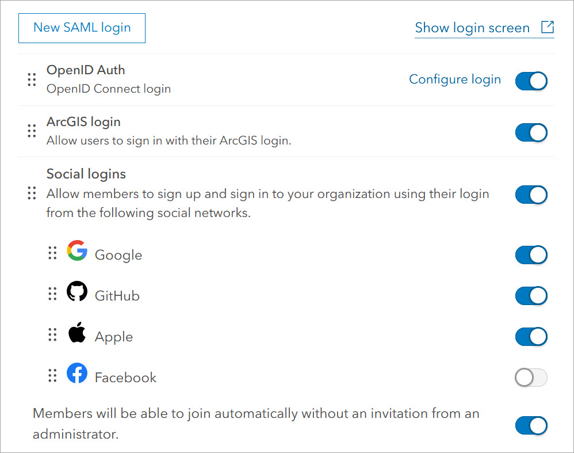Open the Show login screen link
The height and width of the screenshot is (453, 574).
tap(472, 28)
